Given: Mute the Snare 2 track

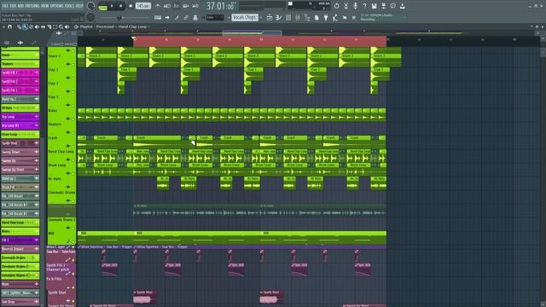Looking at the screenshot, I should pyautogui.click(x=73, y=65).
